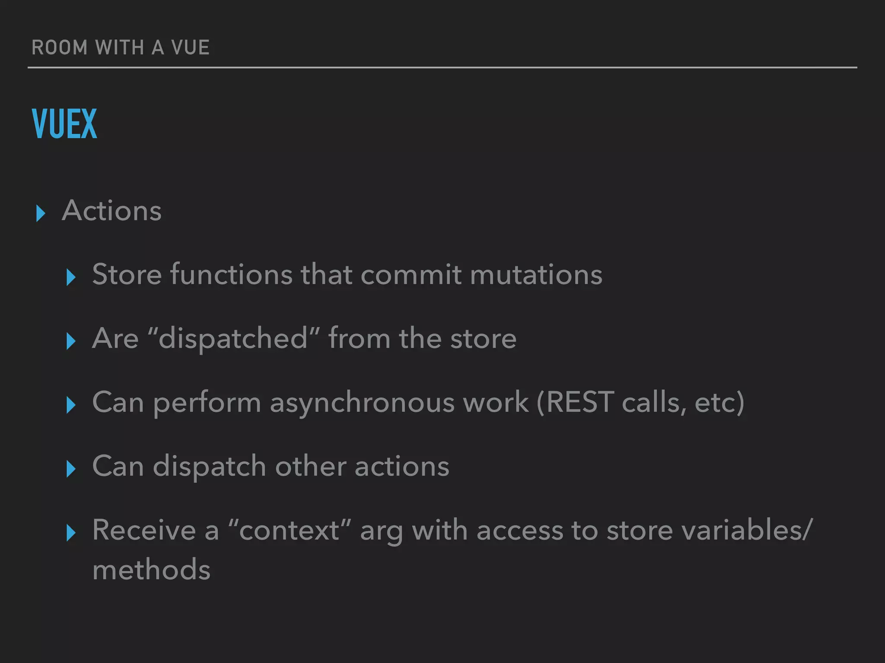This screenshot has height=663, width=885.
Task: Click the quoted word dispatched
Action: (233, 338)
